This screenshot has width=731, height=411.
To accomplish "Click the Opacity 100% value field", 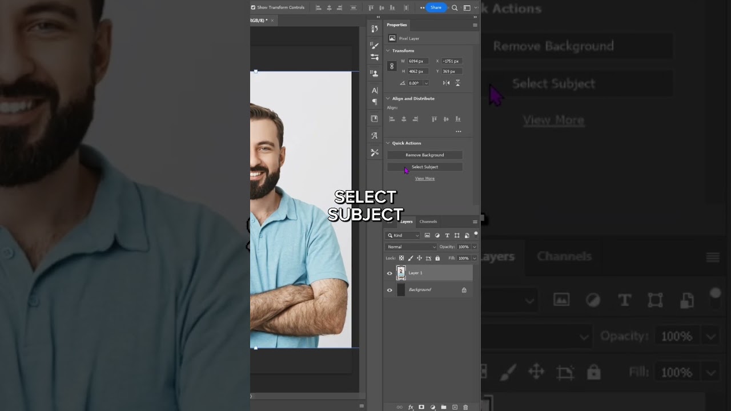I will click(x=463, y=247).
